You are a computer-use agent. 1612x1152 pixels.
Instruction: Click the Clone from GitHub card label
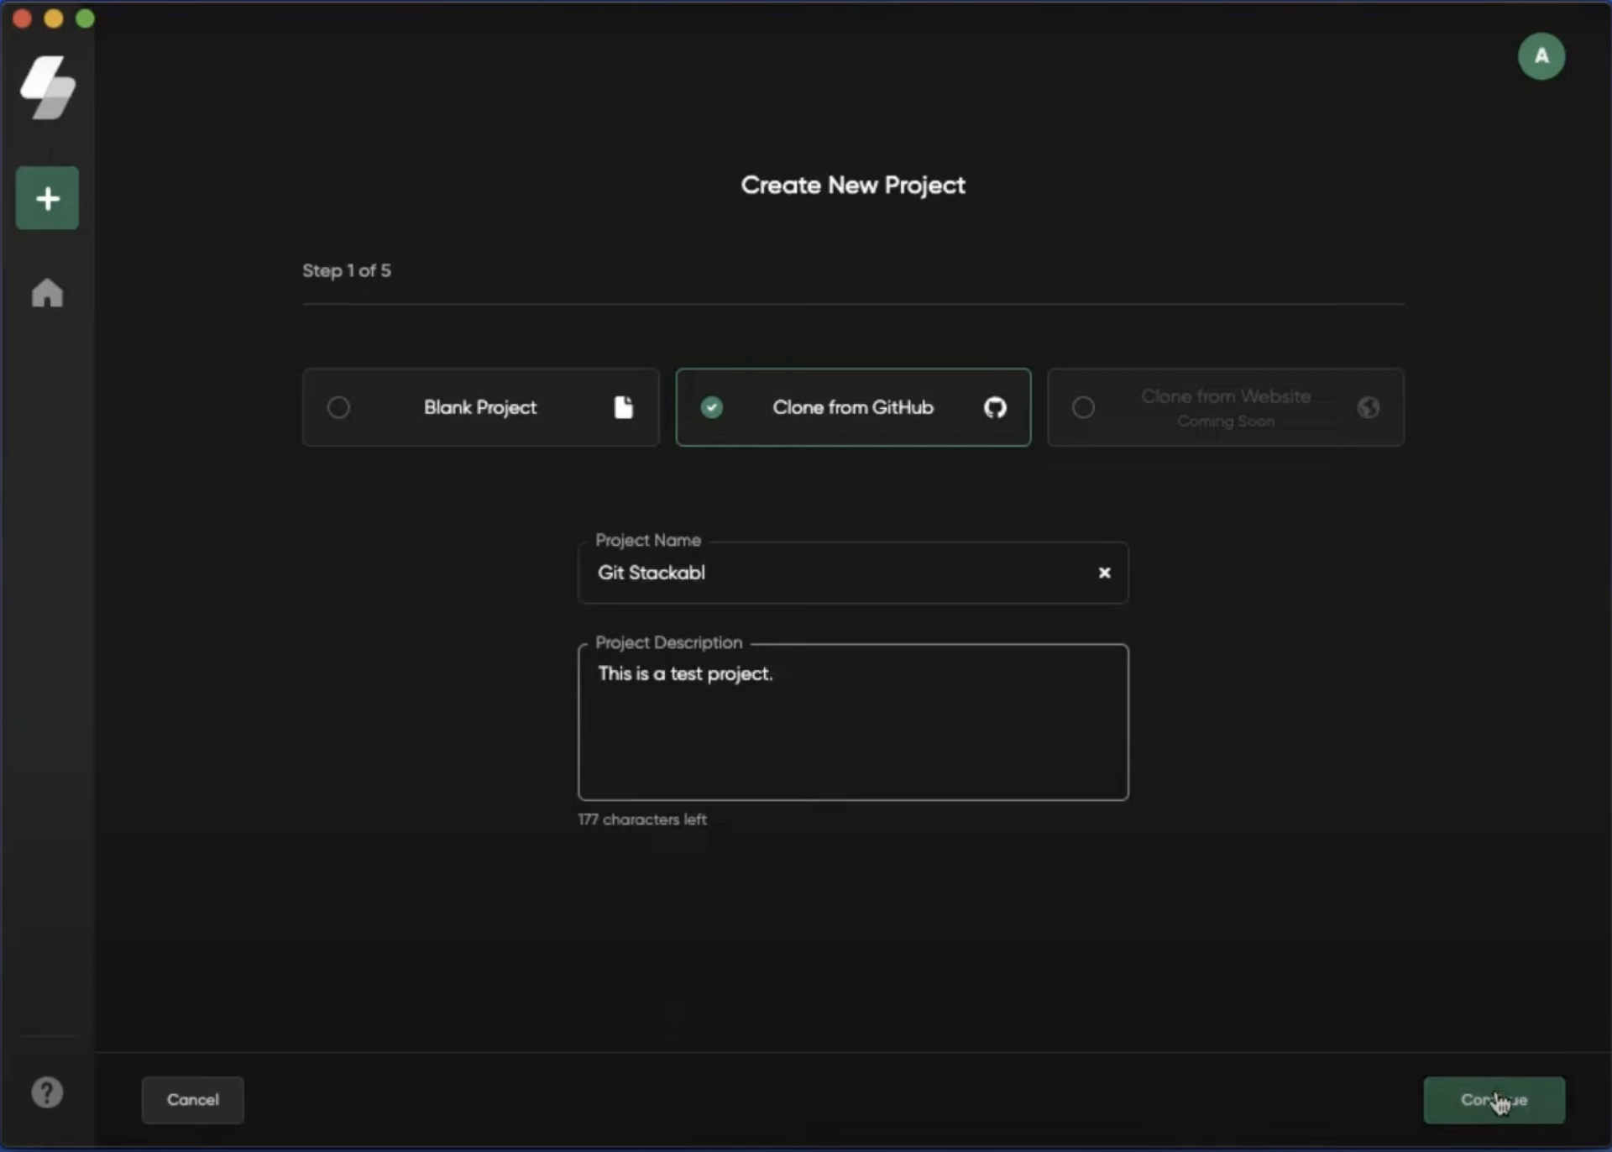coord(852,408)
